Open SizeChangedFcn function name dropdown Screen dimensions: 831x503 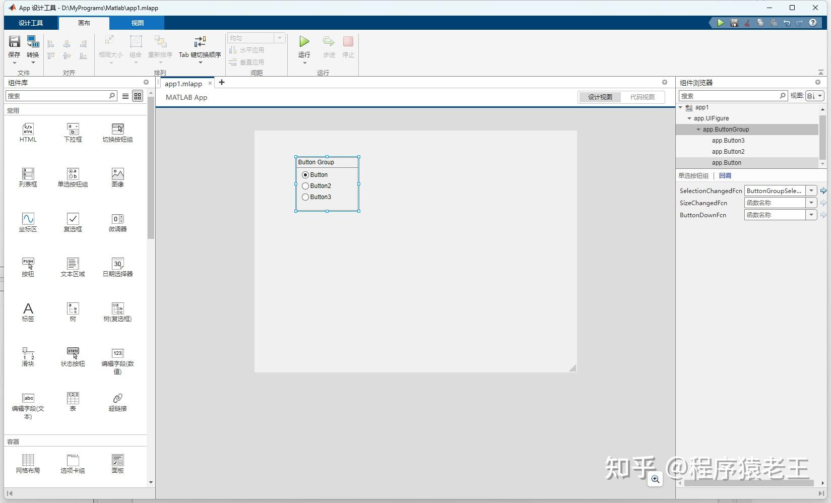pos(811,203)
